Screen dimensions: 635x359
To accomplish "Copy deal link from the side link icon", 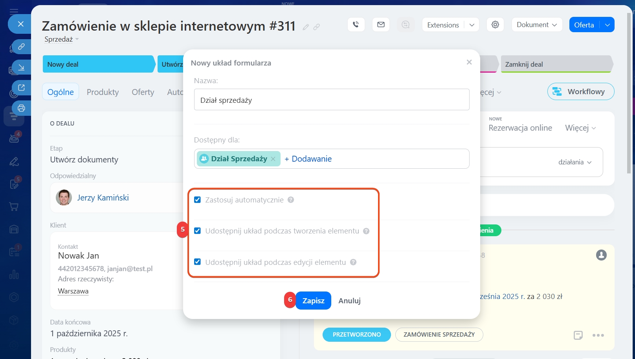I will (21, 47).
